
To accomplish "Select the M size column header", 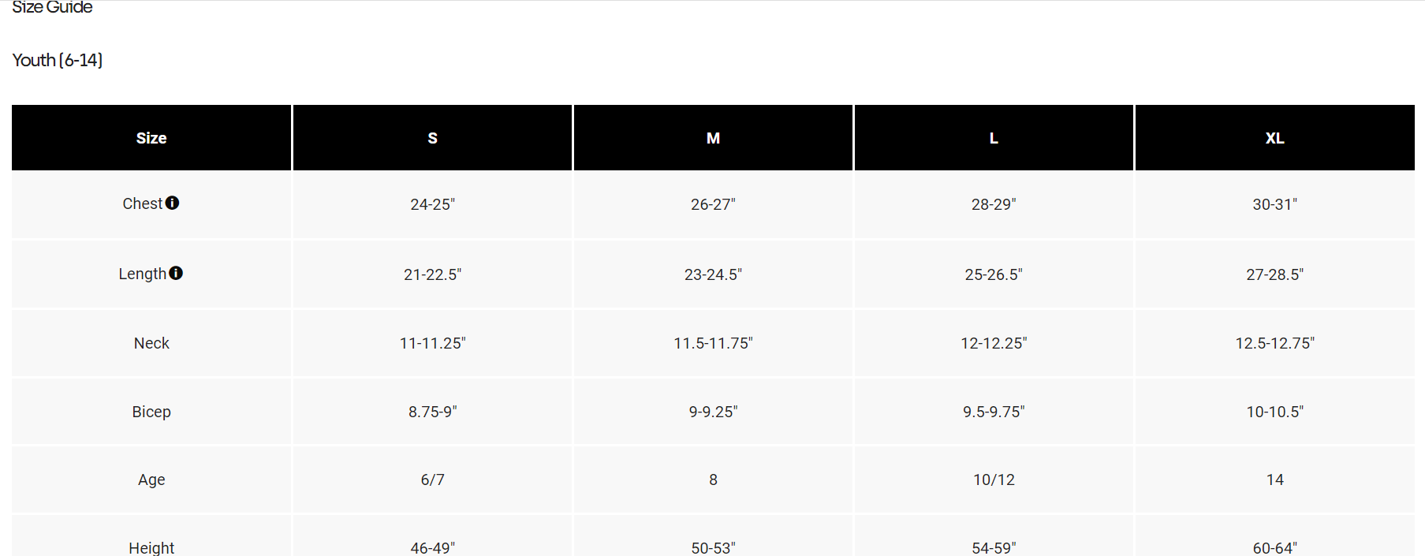I will (713, 138).
